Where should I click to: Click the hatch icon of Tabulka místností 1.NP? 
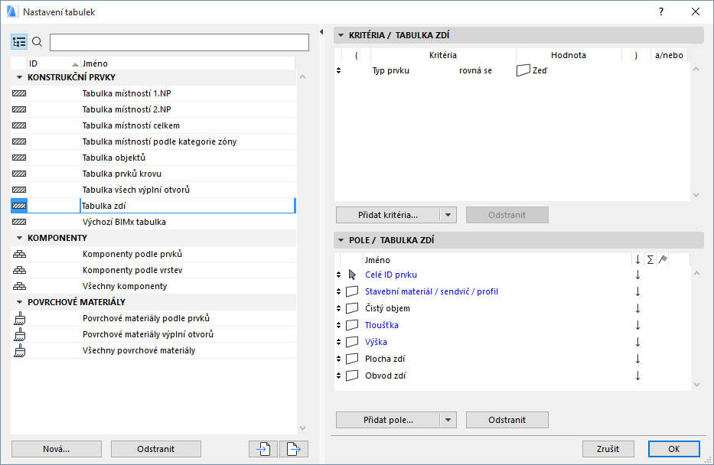[x=19, y=93]
